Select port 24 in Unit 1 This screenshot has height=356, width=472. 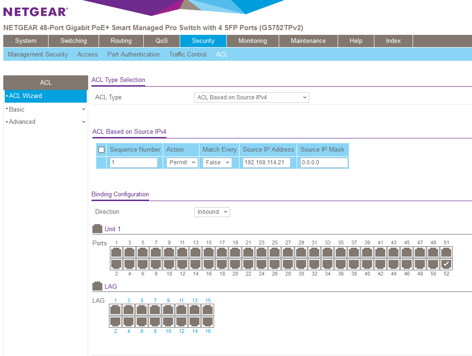(x=262, y=264)
